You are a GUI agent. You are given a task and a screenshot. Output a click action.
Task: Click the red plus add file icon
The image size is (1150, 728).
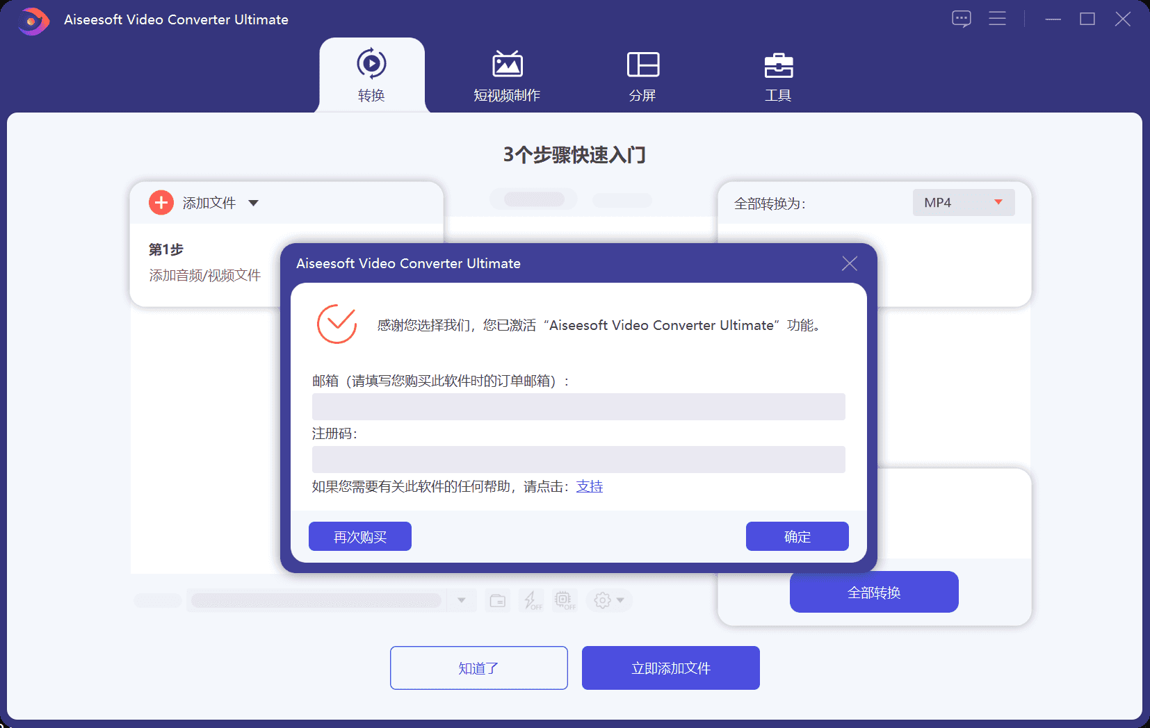(161, 203)
